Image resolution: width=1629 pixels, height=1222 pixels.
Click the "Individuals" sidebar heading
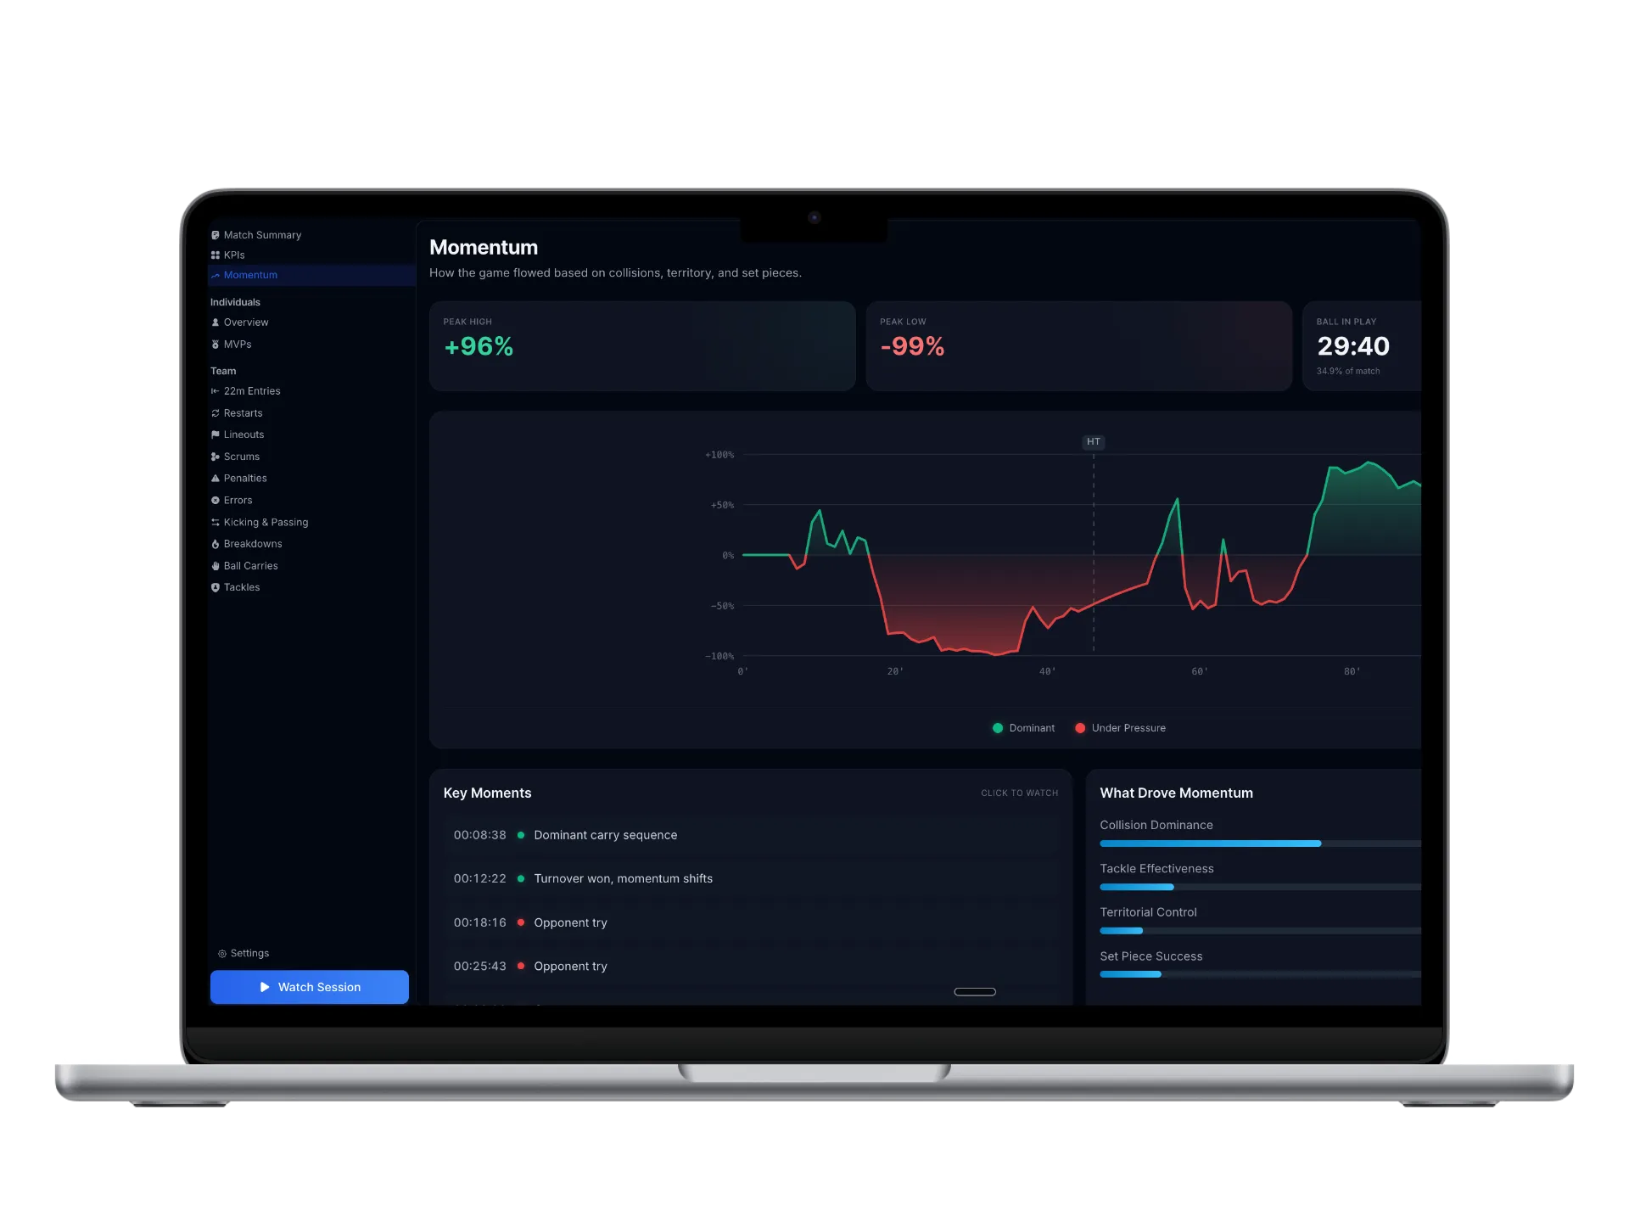[x=235, y=302]
